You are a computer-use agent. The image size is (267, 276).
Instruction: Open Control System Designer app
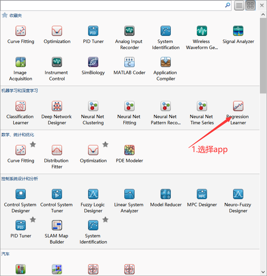[x=21, y=201]
